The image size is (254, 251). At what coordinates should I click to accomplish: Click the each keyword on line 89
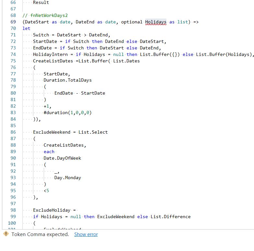49,152
